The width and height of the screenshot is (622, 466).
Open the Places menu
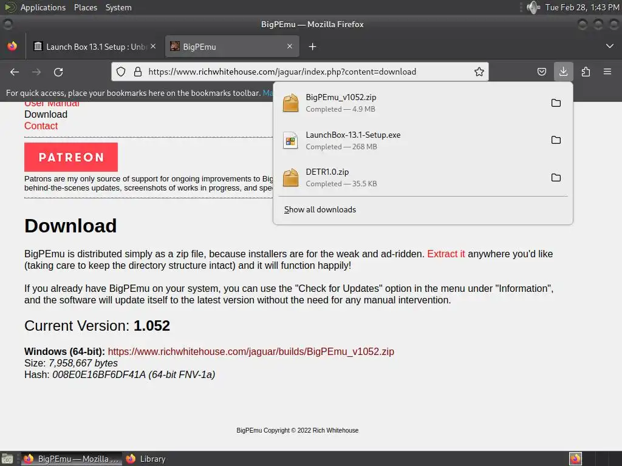tap(85, 7)
